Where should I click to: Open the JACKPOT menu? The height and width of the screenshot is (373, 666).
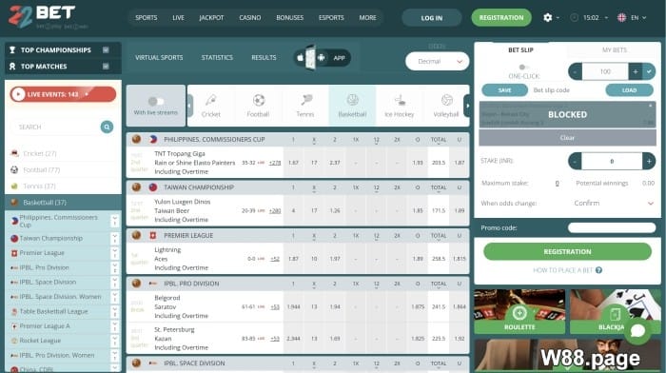211,18
